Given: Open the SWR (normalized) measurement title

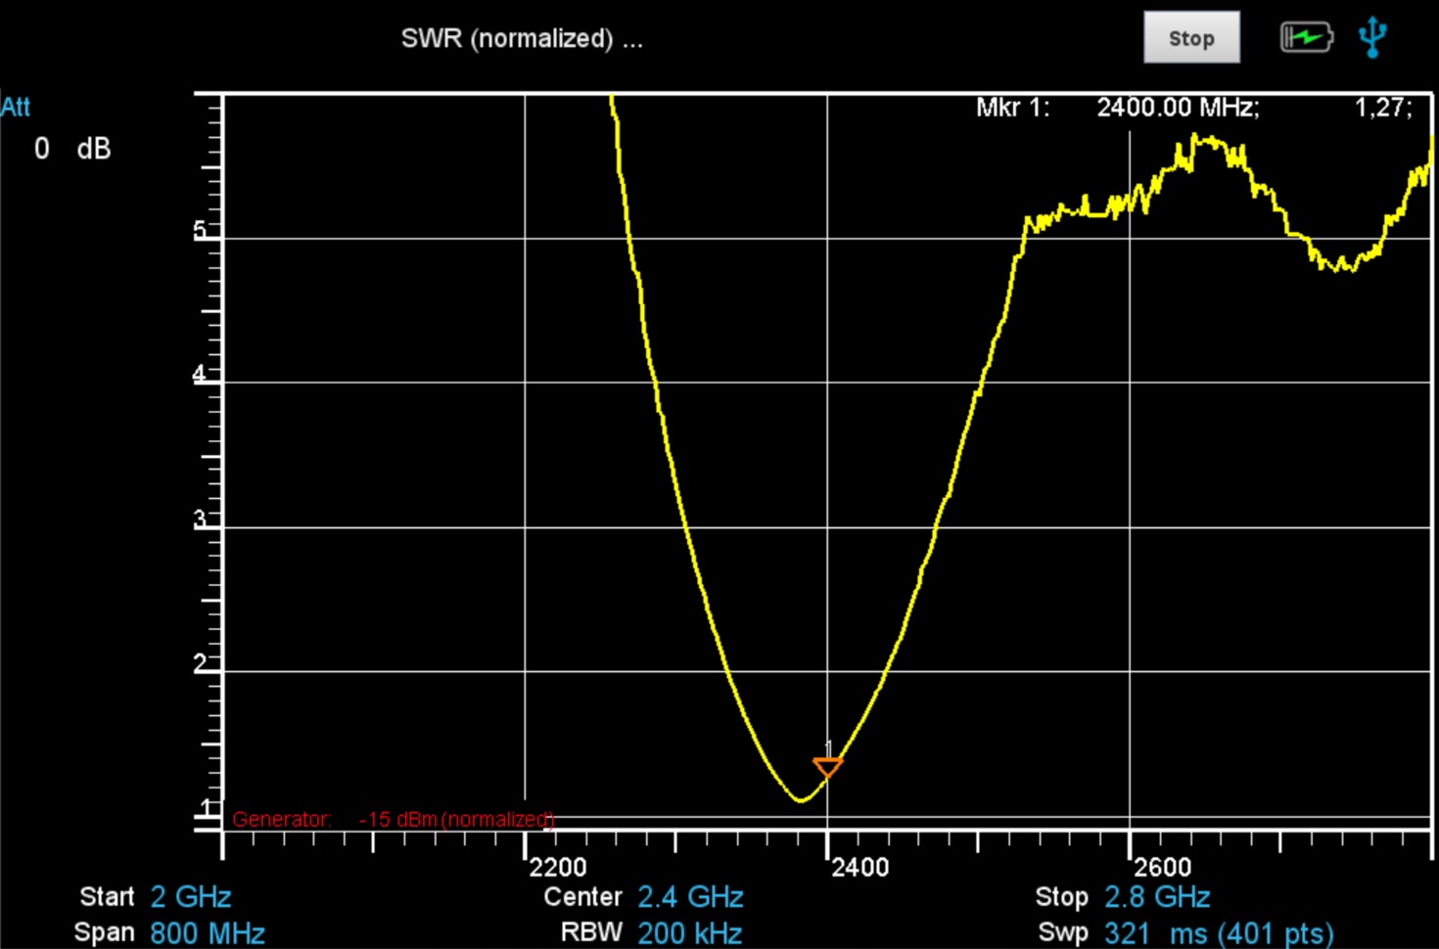Looking at the screenshot, I should 521,39.
